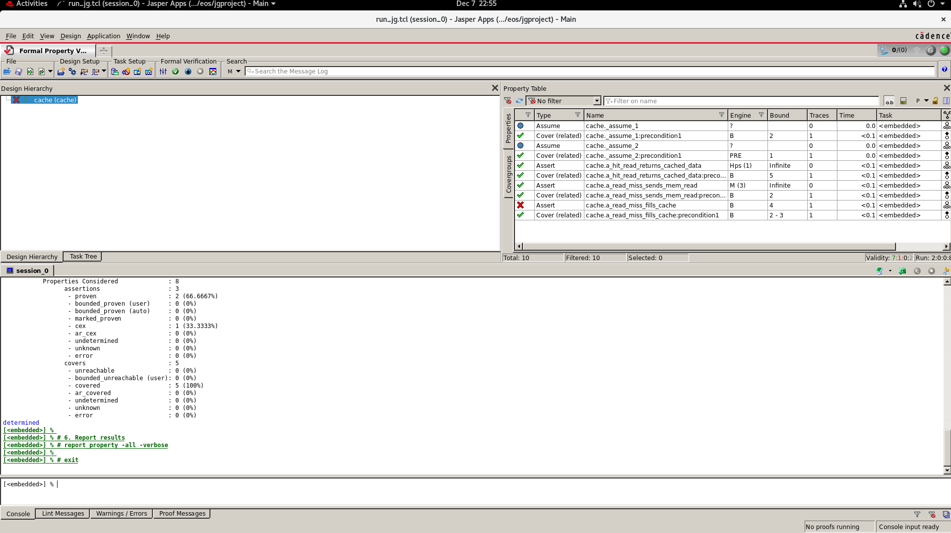The image size is (951, 533).
Task: Click the gray terminal prompt icon in session bar
Action: pyautogui.click(x=917, y=271)
